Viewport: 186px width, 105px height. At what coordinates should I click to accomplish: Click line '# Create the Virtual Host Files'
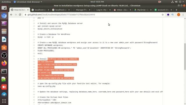tap(53, 97)
